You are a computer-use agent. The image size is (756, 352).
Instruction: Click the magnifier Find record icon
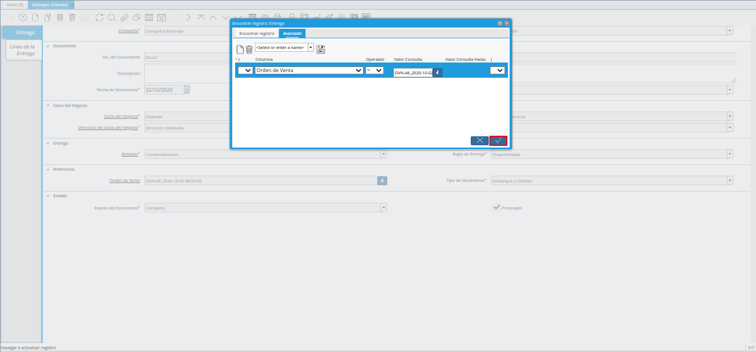(x=112, y=17)
